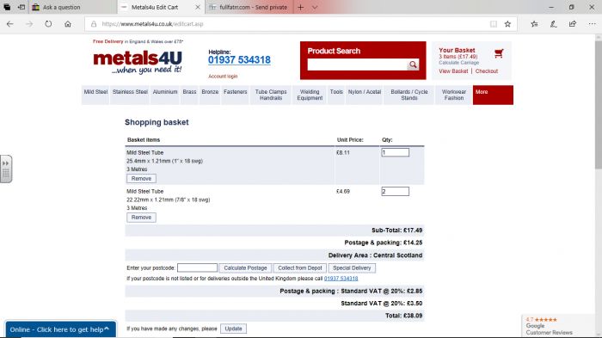Click the Calculate Postage button

click(x=245, y=268)
